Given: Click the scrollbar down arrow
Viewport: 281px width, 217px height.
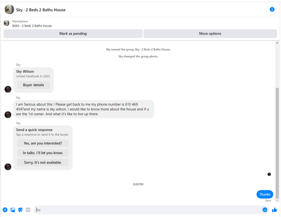Looking at the screenshot, I should click(x=277, y=201).
